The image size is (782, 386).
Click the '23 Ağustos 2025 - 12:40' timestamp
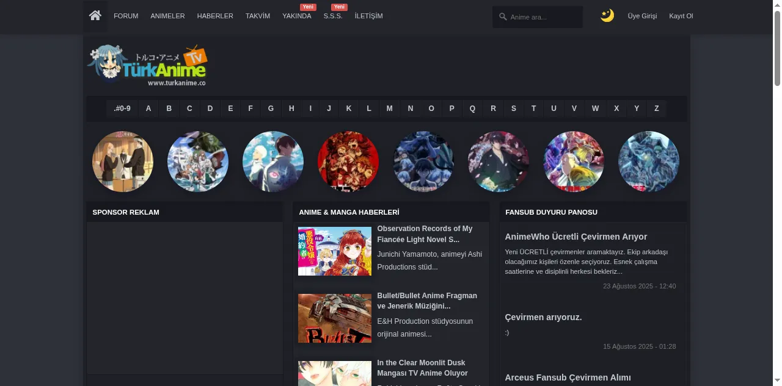(x=639, y=286)
